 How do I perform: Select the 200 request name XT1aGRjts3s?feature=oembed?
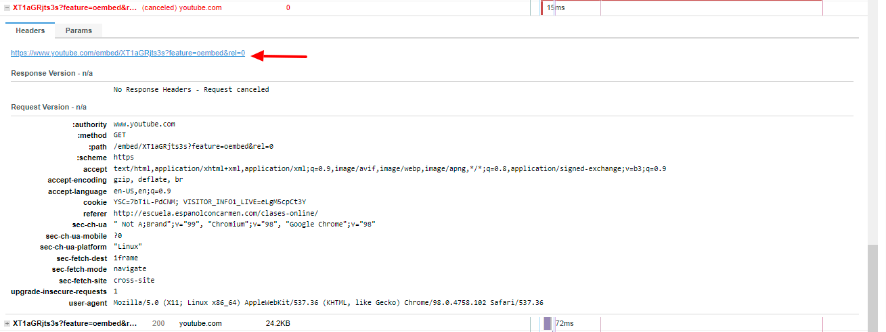(x=74, y=324)
